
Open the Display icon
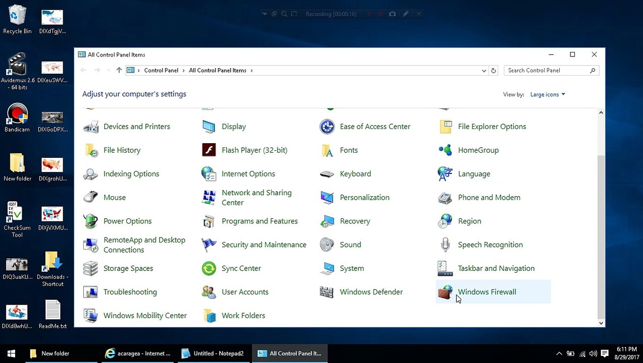209,127
